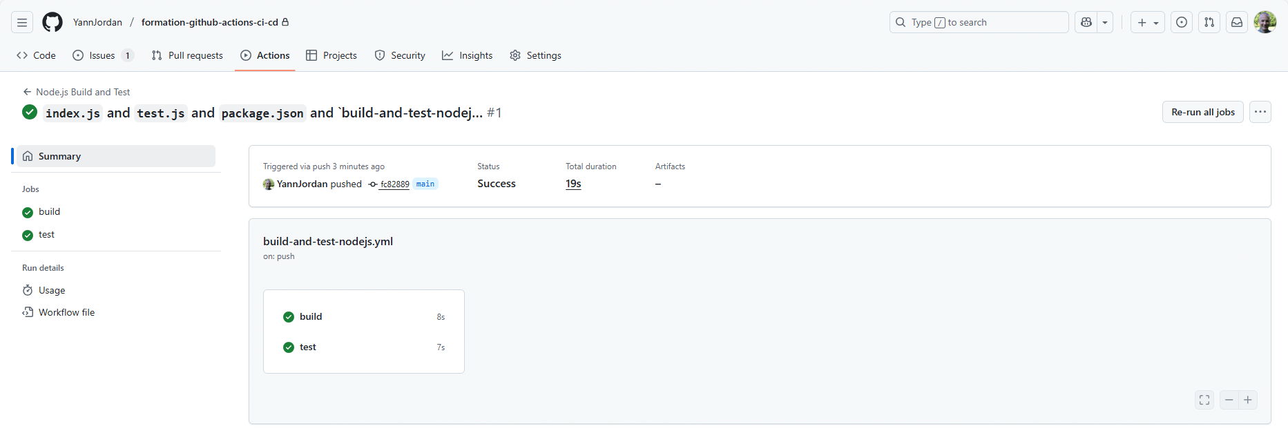Click YannJordan in the trigger info
Viewport: 1288px width, 431px height.
302,184
